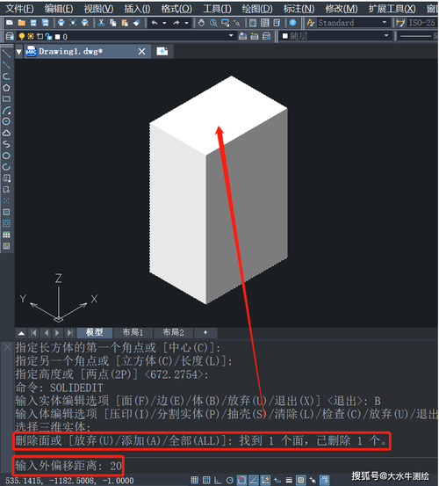Click the Open file folder icon

coord(21,23)
